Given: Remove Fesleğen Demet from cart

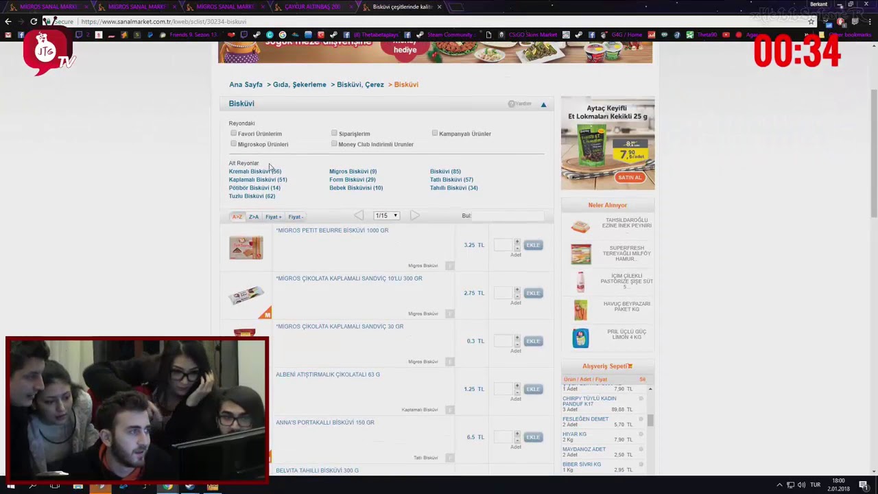Looking at the screenshot, I should point(641,419).
